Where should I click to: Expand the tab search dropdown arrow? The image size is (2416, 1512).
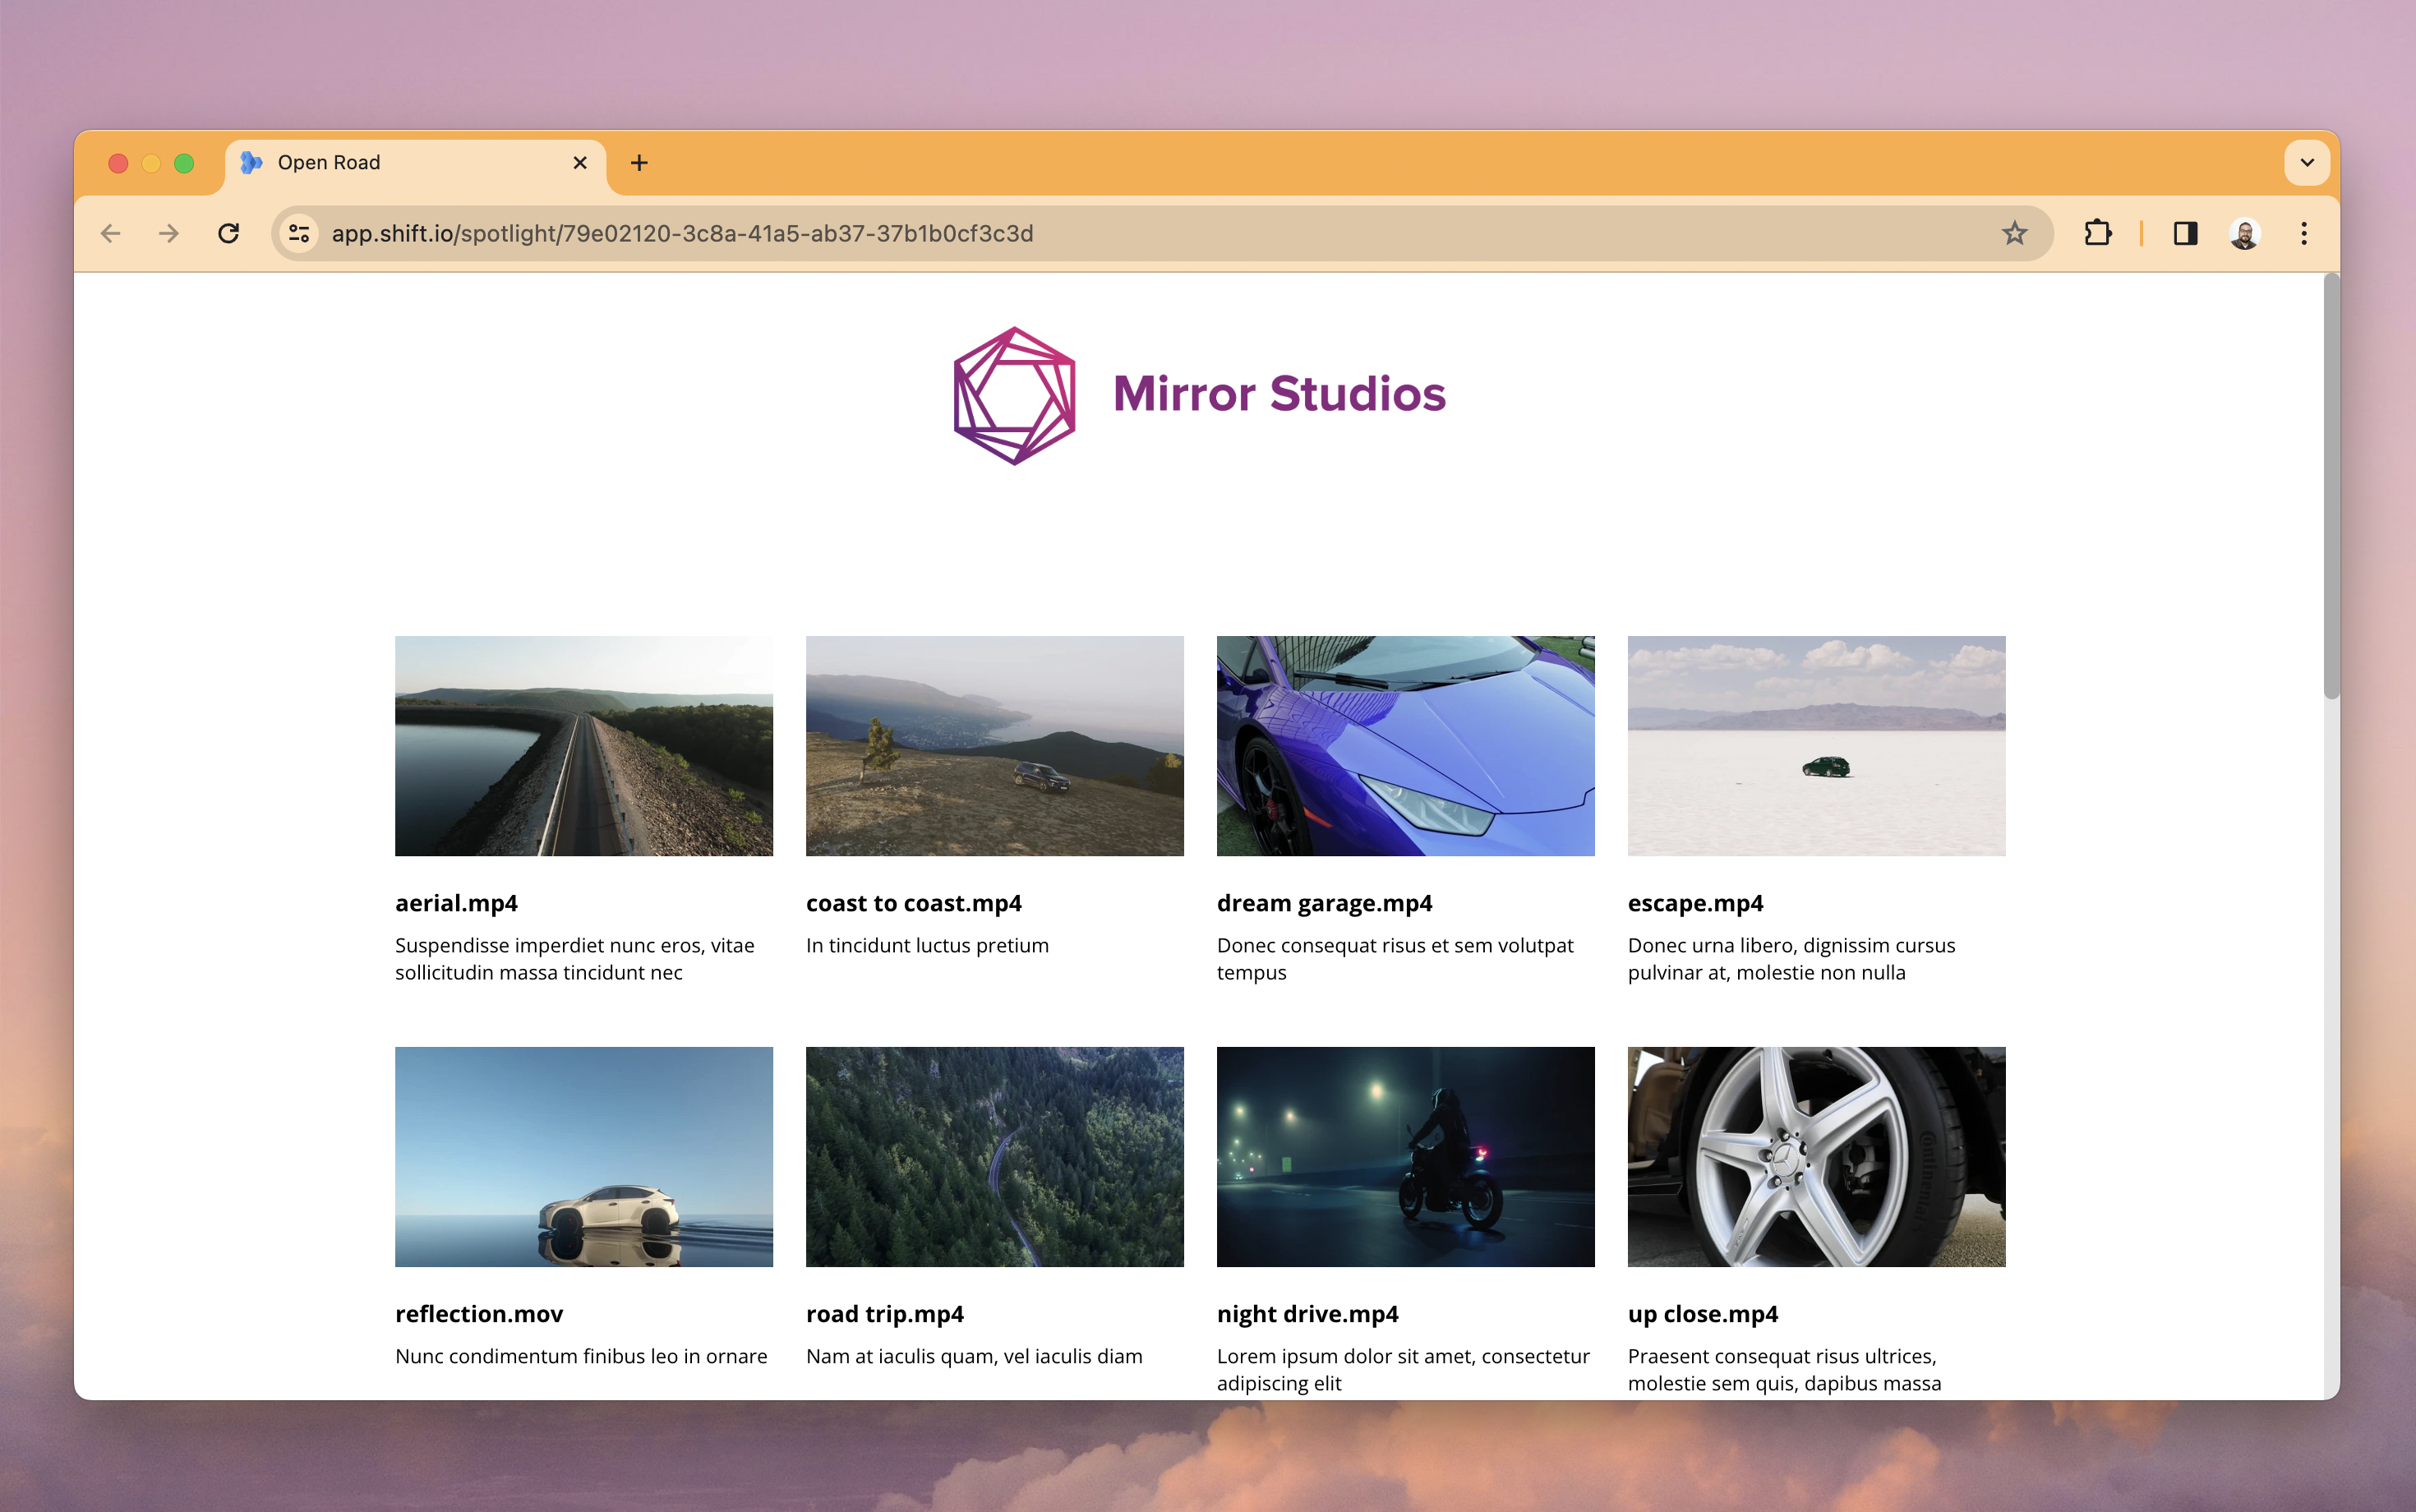click(2306, 162)
